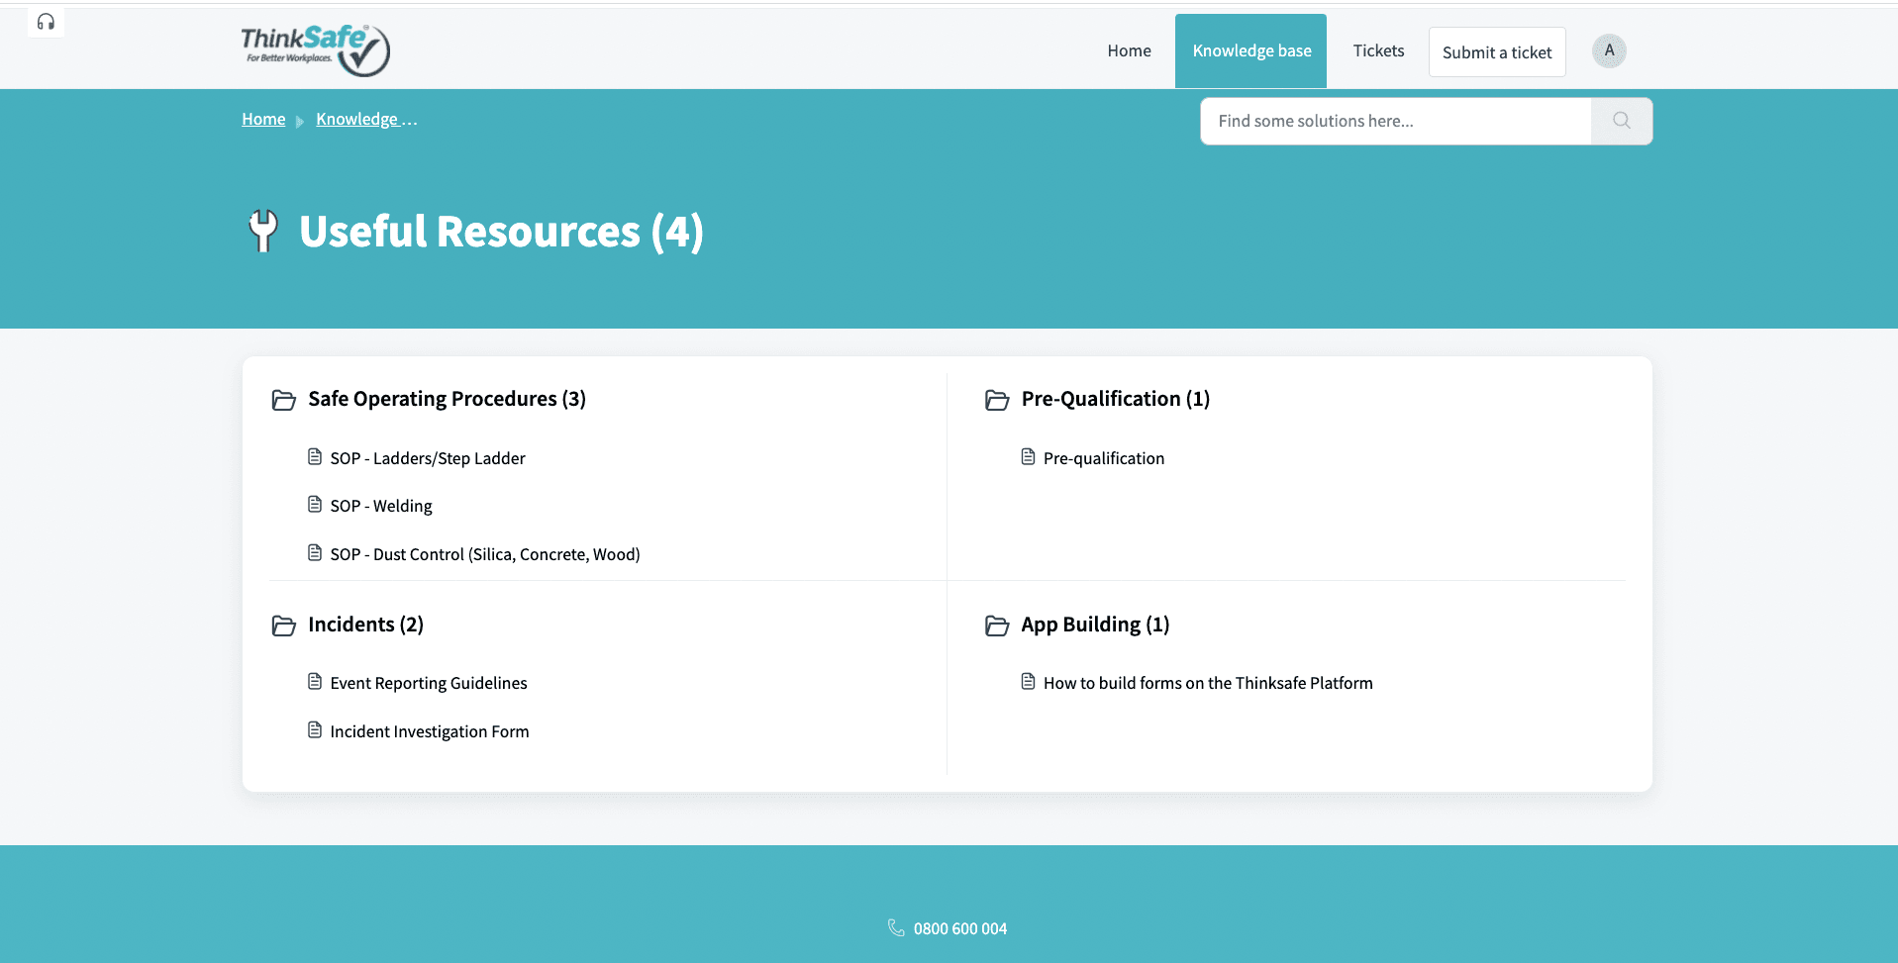
Task: Open How to build forms article
Action: click(1208, 683)
